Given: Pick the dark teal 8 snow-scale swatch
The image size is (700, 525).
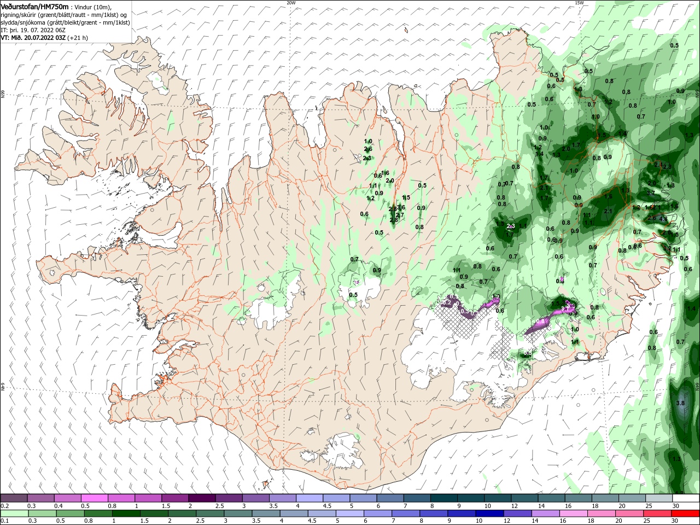Looking at the screenshot, I should [x=444, y=498].
